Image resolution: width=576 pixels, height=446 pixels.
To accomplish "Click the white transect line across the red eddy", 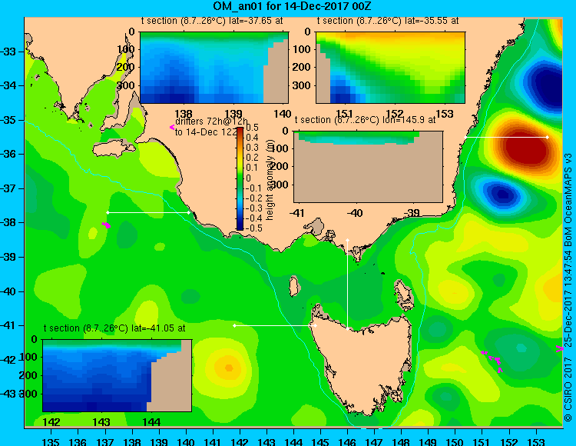I will 506,137.
